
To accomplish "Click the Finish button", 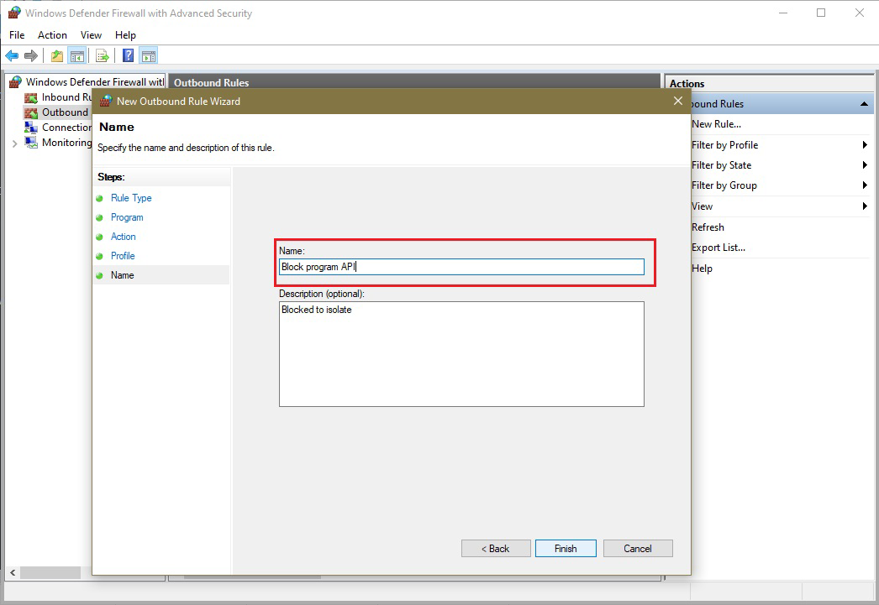I will click(x=566, y=549).
